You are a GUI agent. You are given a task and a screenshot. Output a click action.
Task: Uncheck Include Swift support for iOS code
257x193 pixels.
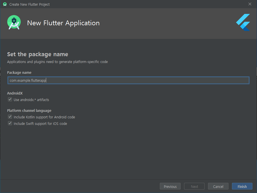click(10, 123)
